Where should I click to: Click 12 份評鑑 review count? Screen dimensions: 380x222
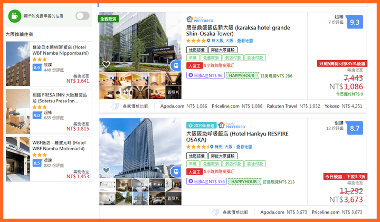335,128
